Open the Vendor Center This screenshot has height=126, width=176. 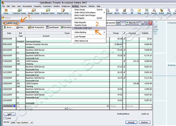(x=33, y=12)
